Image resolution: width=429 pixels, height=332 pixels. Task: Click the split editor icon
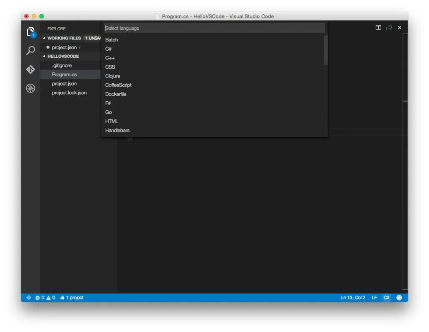(x=378, y=28)
